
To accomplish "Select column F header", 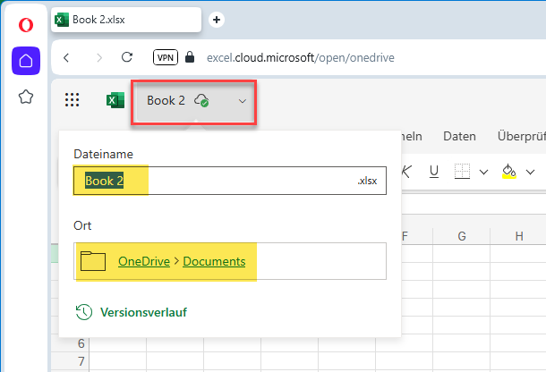I will (417, 236).
